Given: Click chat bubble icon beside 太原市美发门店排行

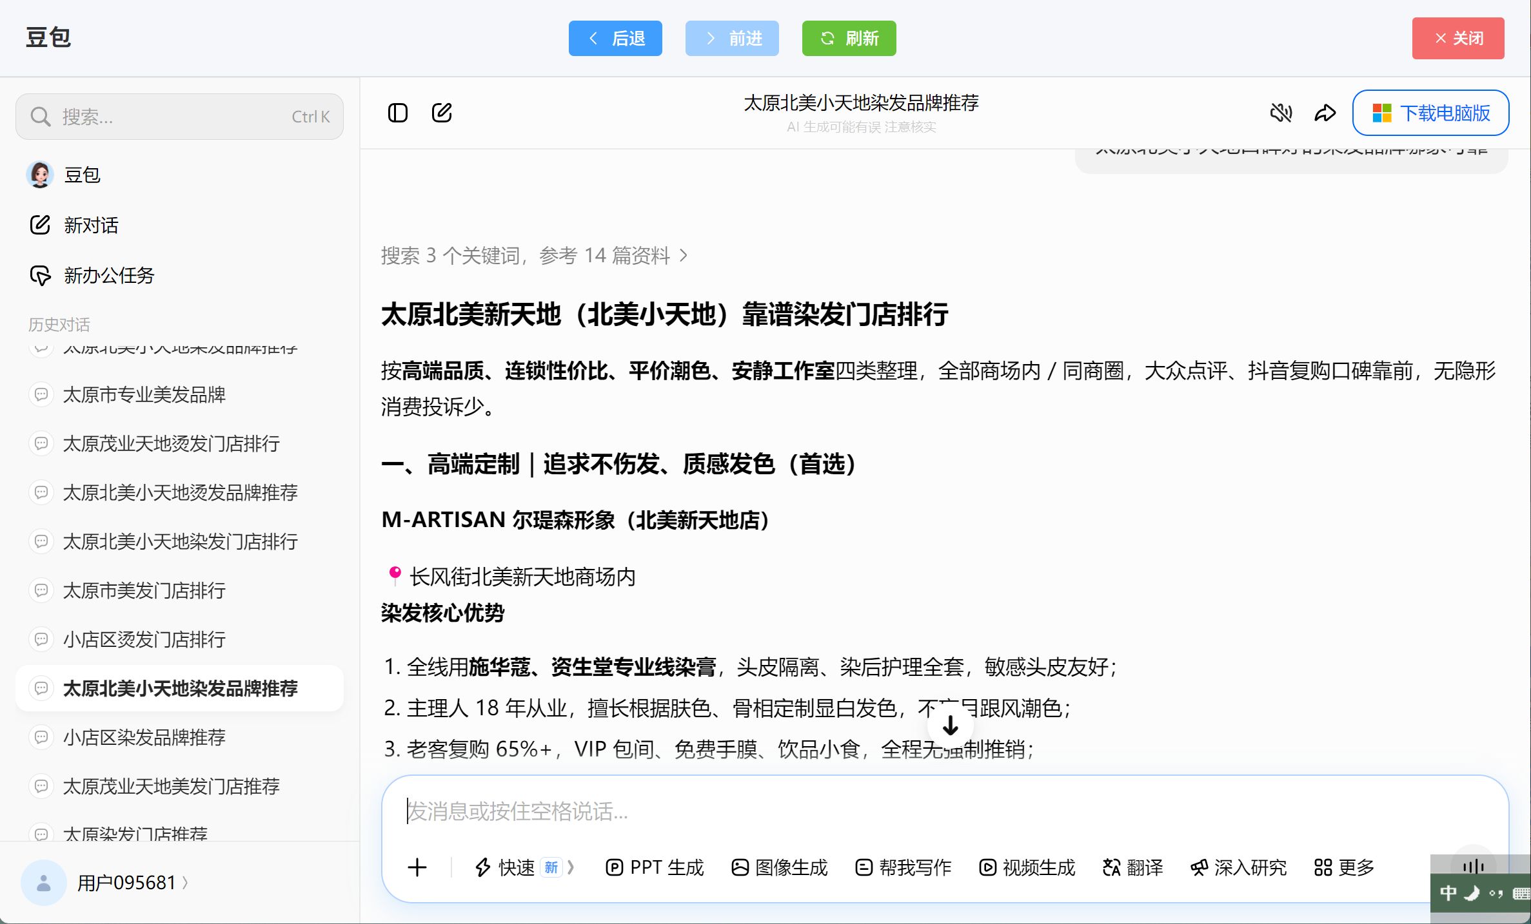Looking at the screenshot, I should pyautogui.click(x=41, y=590).
